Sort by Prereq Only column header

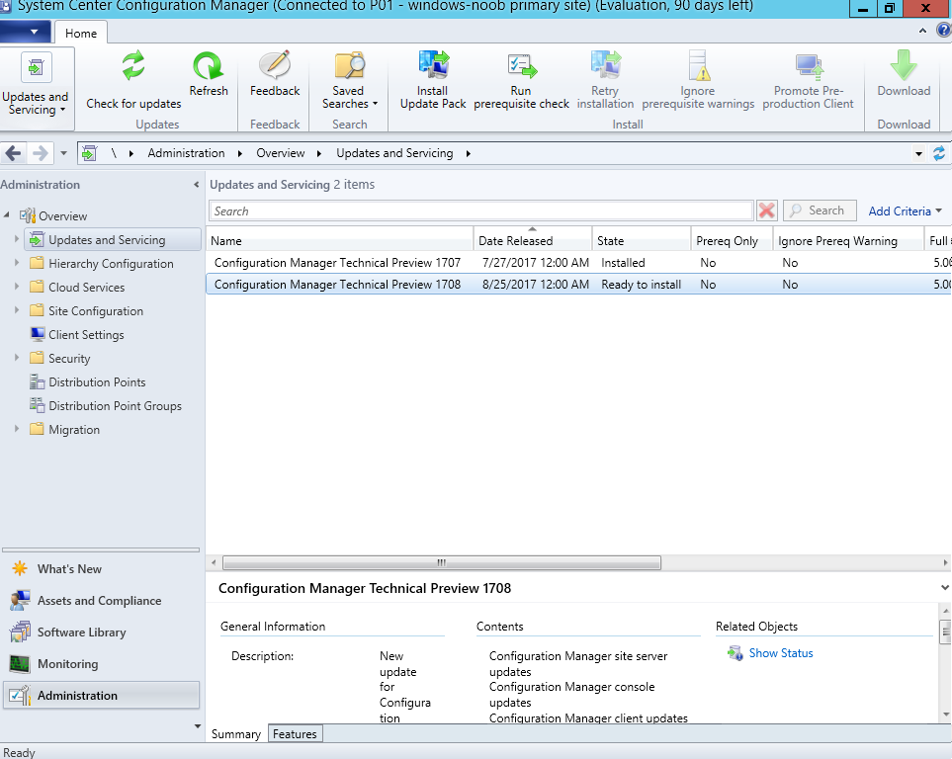coord(732,240)
